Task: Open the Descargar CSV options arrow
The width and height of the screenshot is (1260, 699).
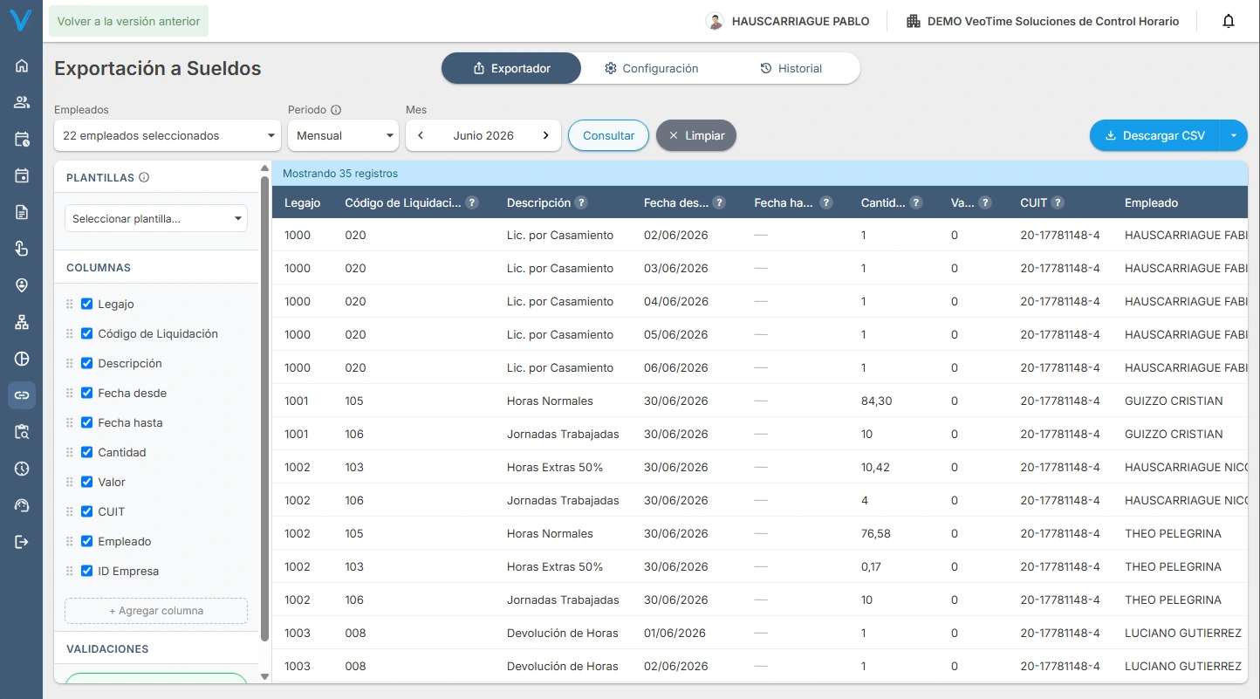Action: coord(1234,135)
